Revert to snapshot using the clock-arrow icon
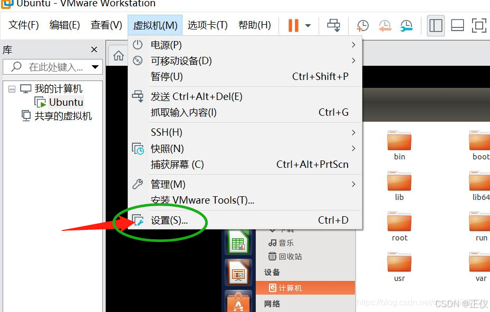 tap(385, 26)
